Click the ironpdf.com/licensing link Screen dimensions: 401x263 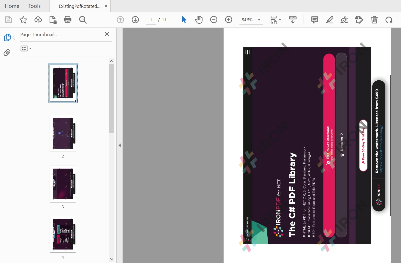pyautogui.click(x=381, y=149)
